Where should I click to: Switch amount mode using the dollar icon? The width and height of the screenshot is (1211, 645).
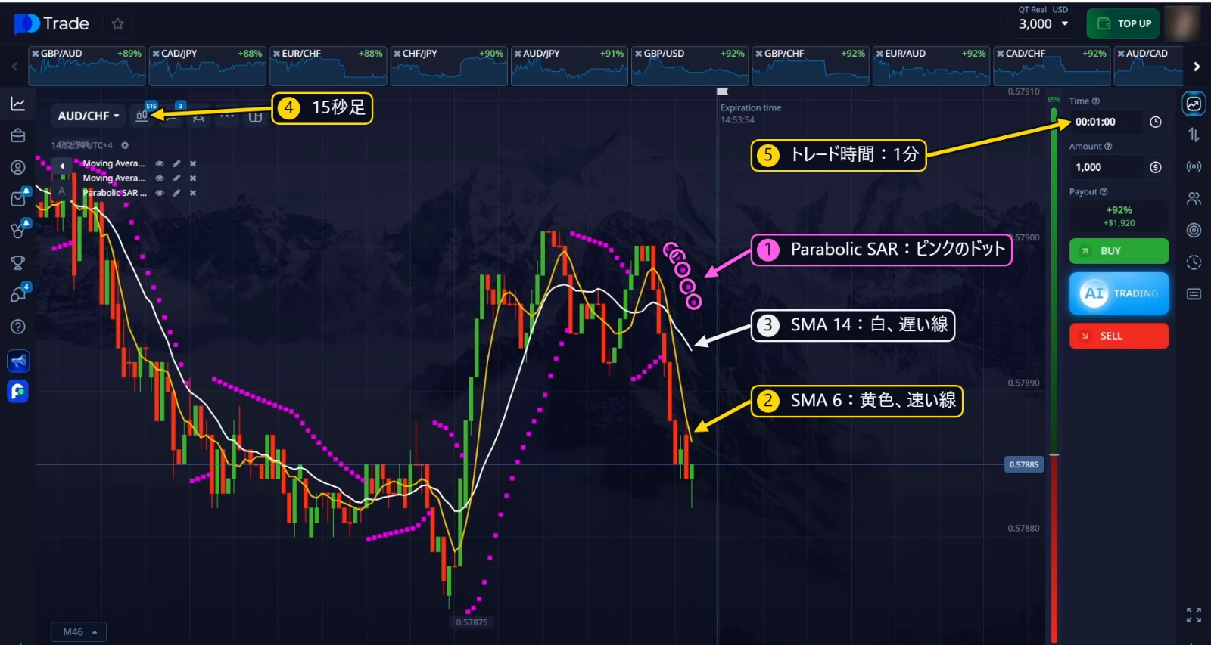click(1155, 167)
